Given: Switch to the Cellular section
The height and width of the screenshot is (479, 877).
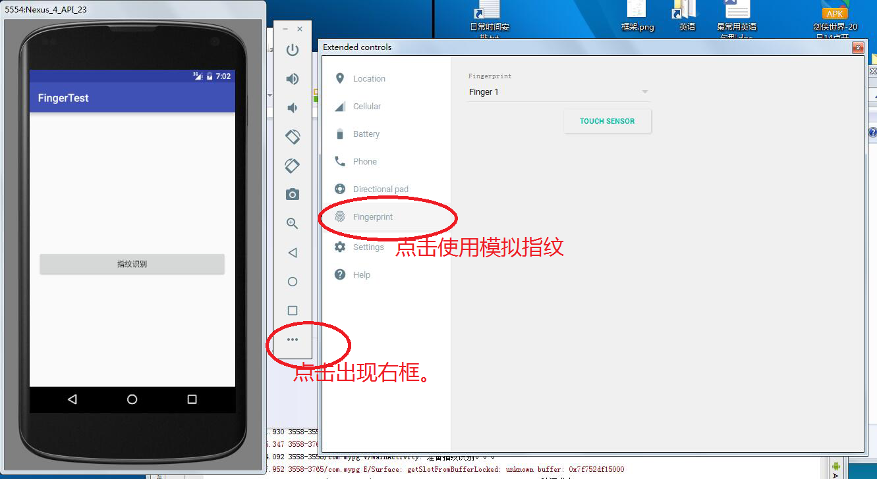Looking at the screenshot, I should tap(366, 107).
